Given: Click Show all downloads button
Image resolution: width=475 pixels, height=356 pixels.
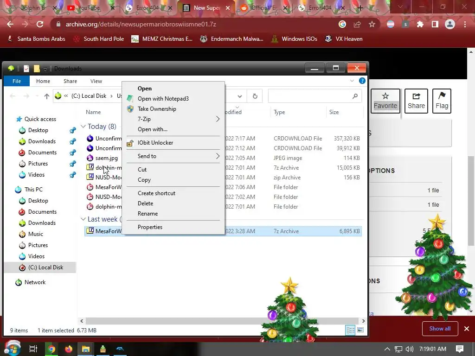Looking at the screenshot, I should 440,329.
